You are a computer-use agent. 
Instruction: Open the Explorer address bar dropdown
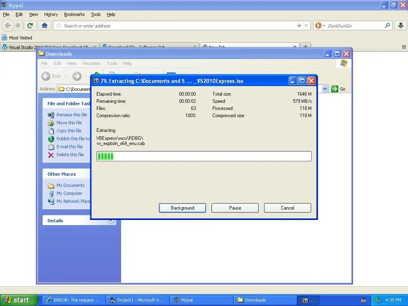325,89
